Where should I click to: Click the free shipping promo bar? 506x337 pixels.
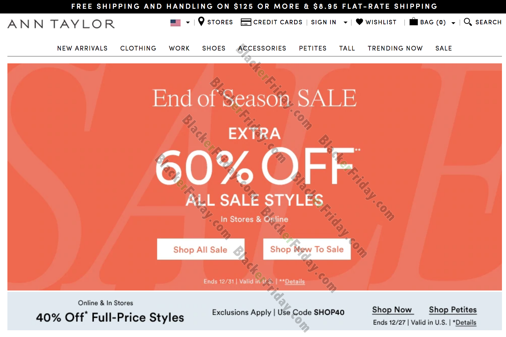pos(253,6)
